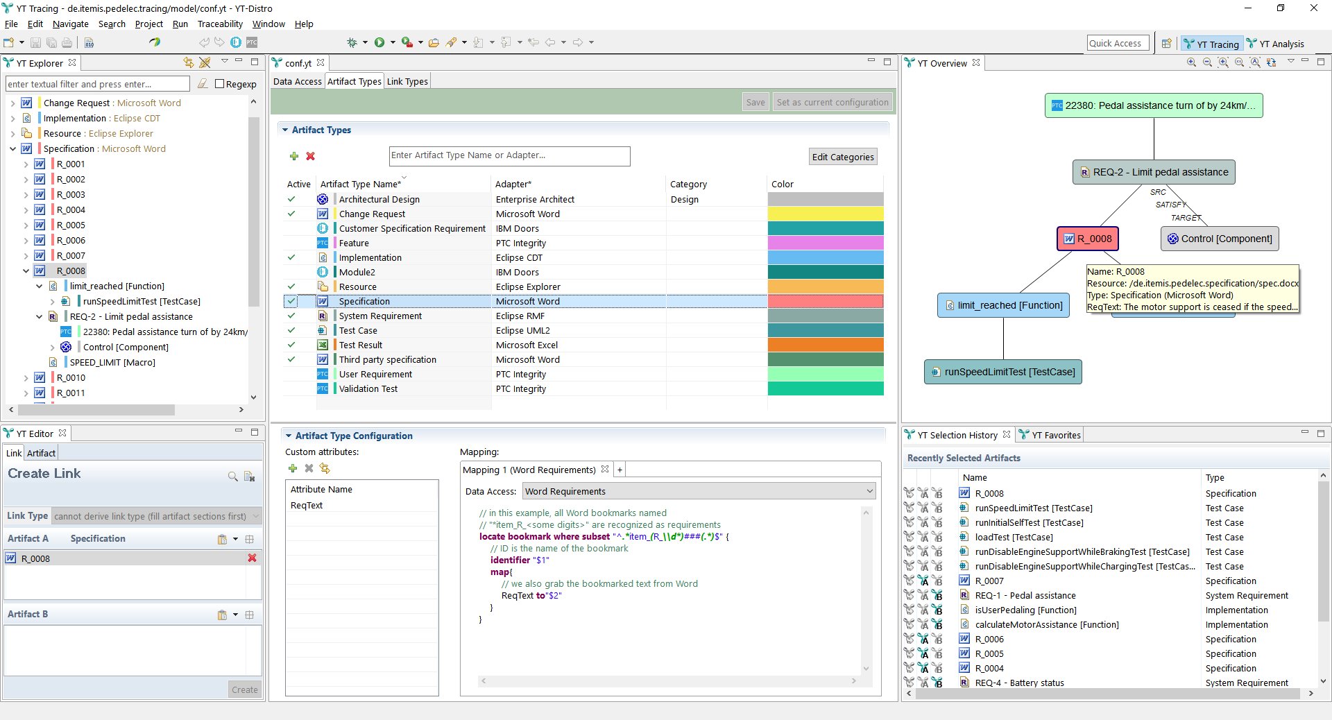Select the Zoom In icon in YT Overview toolbar
Viewport: 1332px width, 720px height.
pos(1191,62)
